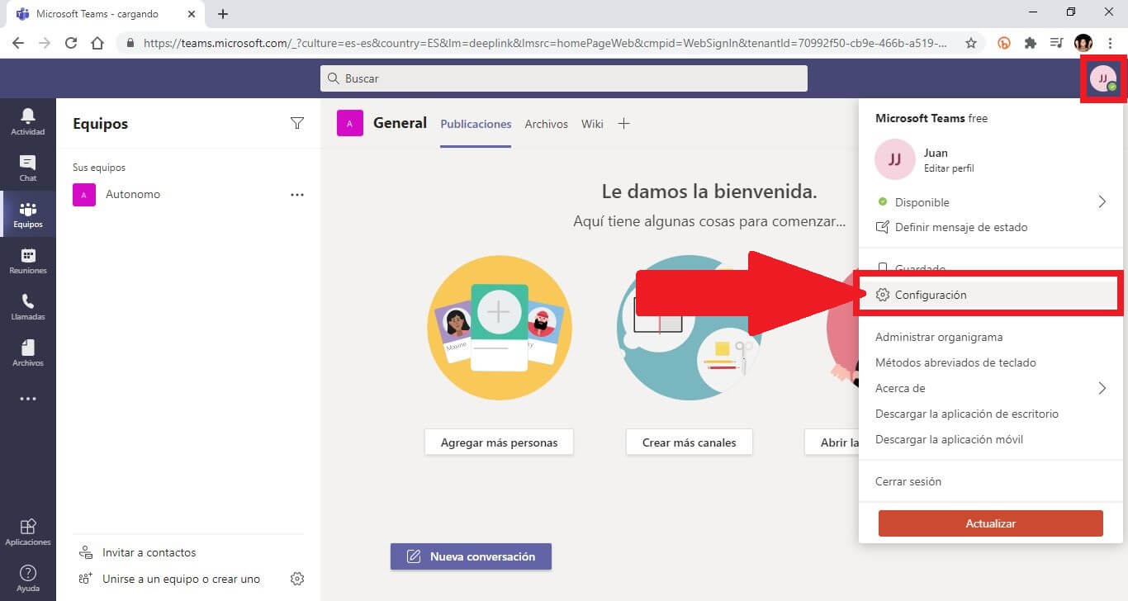Go to browser home page icon
Image resolution: width=1128 pixels, height=601 pixels.
[x=97, y=43]
